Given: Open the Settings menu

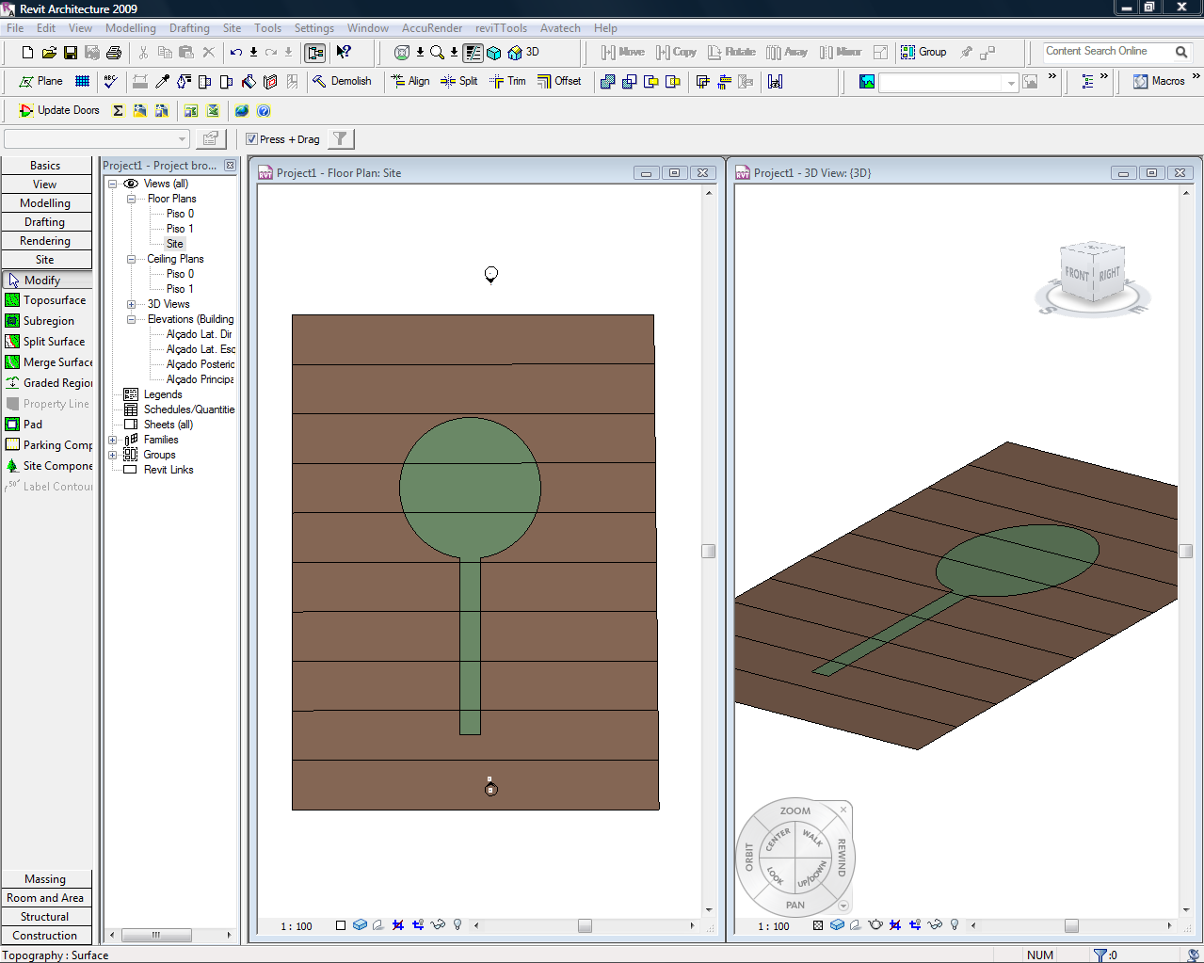Looking at the screenshot, I should tap(313, 28).
